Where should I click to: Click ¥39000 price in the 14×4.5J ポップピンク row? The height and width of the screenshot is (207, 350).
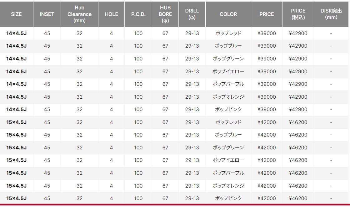coord(267,109)
